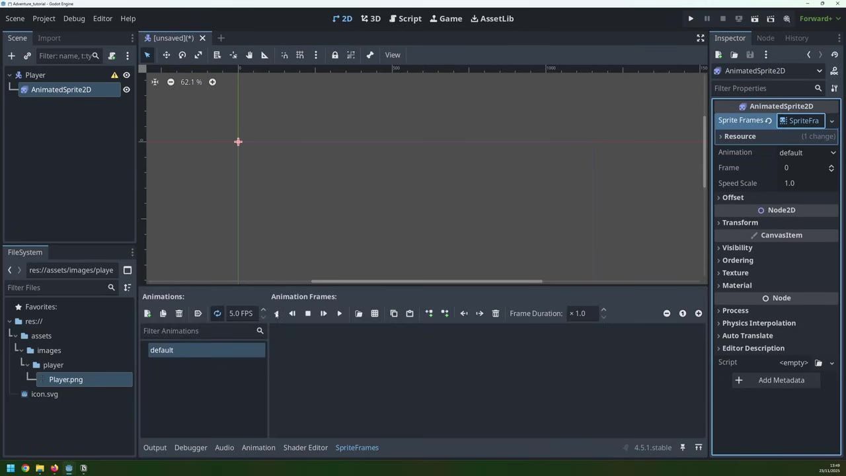The width and height of the screenshot is (846, 476).
Task: Run the project with the play icon
Action: pos(691,19)
